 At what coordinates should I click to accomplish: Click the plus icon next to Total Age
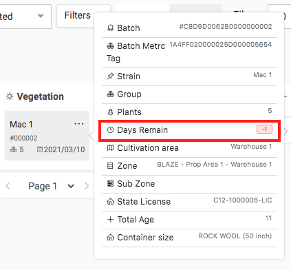[x=110, y=220]
